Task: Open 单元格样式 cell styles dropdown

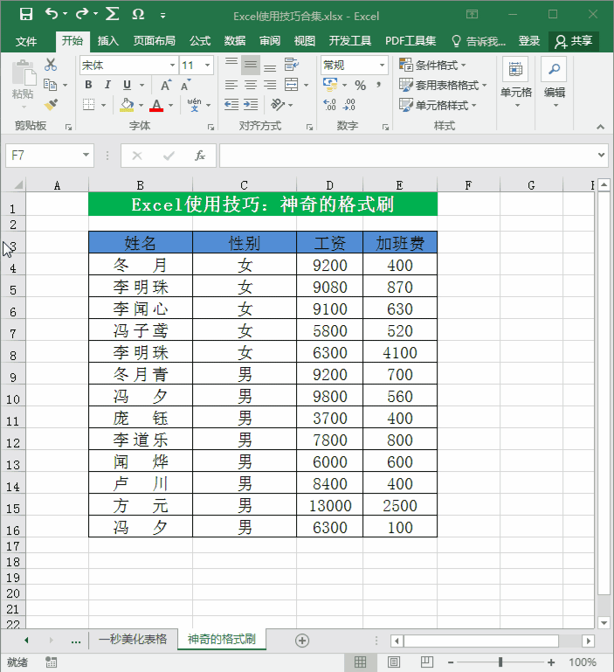Action: pos(438,105)
